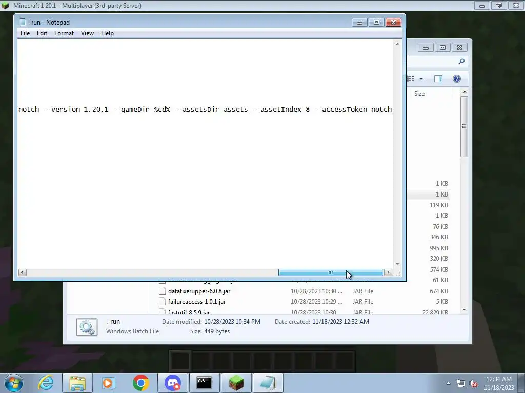
Task: Click the view mode icon in Explorer toolbar
Action: [411, 79]
